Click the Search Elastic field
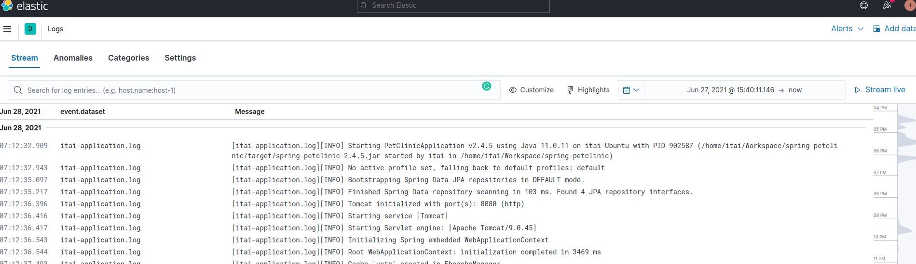Viewport: 916px width, 264px height. click(453, 5)
